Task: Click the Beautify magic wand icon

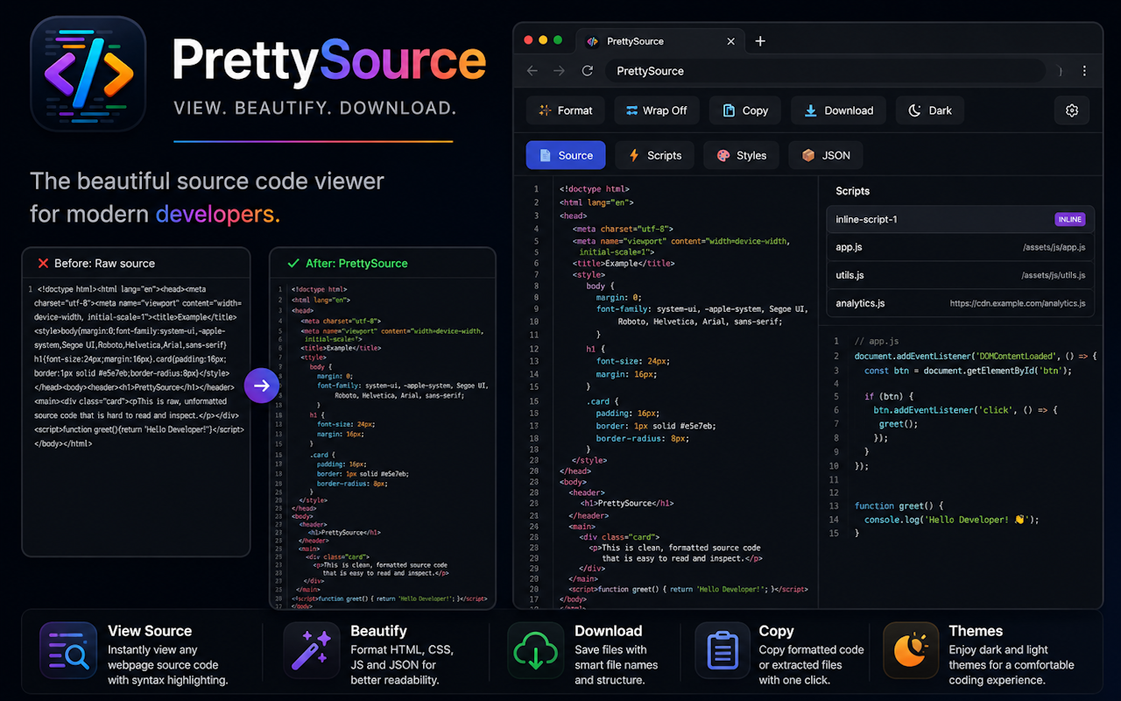Action: coord(312,651)
